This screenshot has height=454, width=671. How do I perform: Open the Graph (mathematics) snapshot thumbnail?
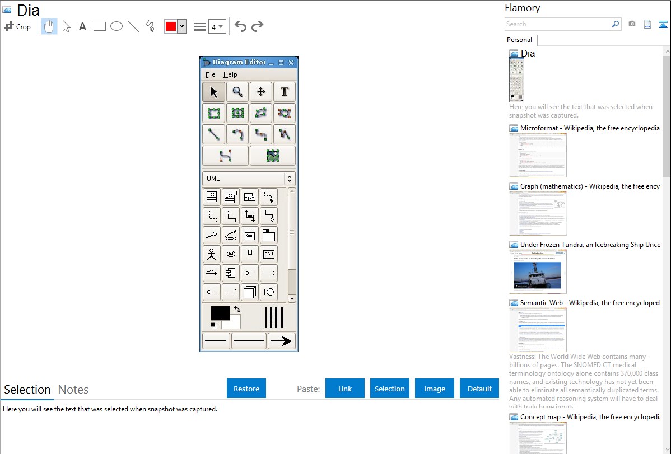coord(538,213)
